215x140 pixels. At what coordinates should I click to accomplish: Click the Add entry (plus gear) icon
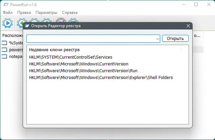click(x=22, y=23)
